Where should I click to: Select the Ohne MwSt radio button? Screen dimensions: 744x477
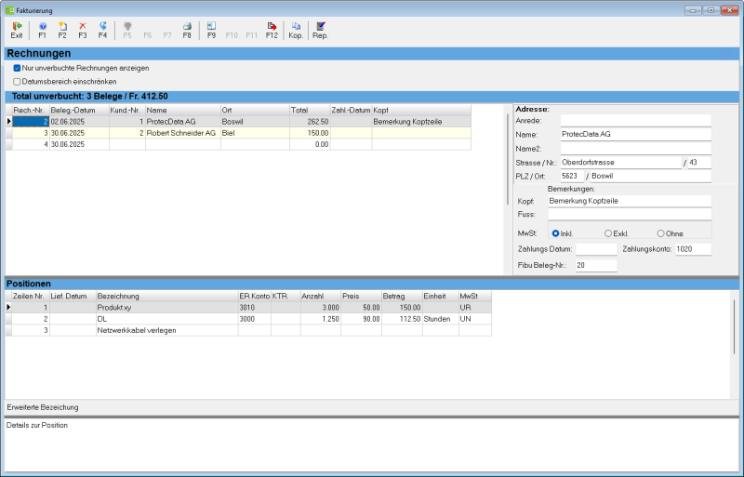[660, 233]
